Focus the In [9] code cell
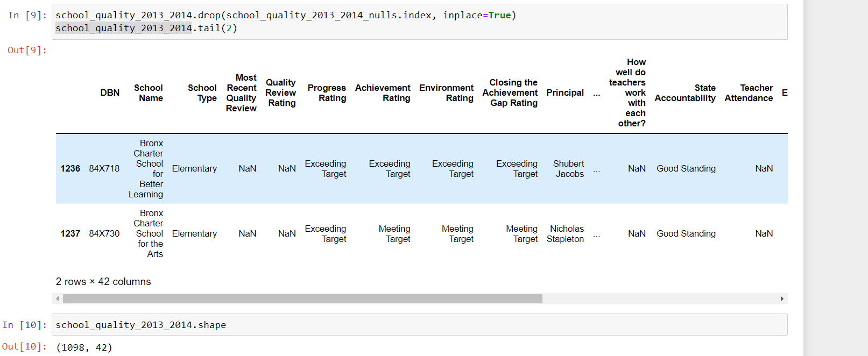 [x=420, y=22]
